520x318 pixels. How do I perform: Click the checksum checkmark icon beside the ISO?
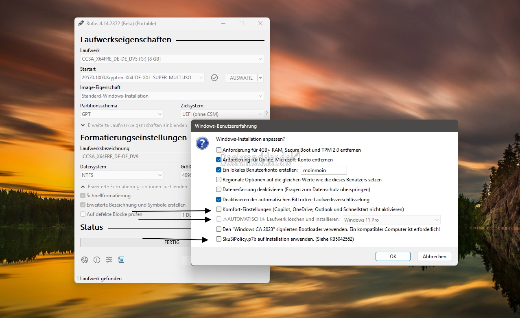[214, 78]
